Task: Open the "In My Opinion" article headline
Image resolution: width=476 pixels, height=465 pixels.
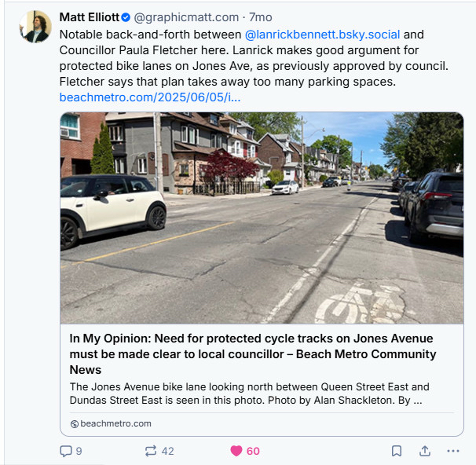Action: point(251,353)
